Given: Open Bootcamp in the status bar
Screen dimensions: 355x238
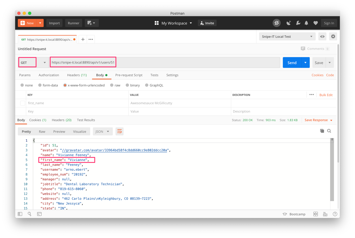Looking at the screenshot, I should tap(294, 214).
